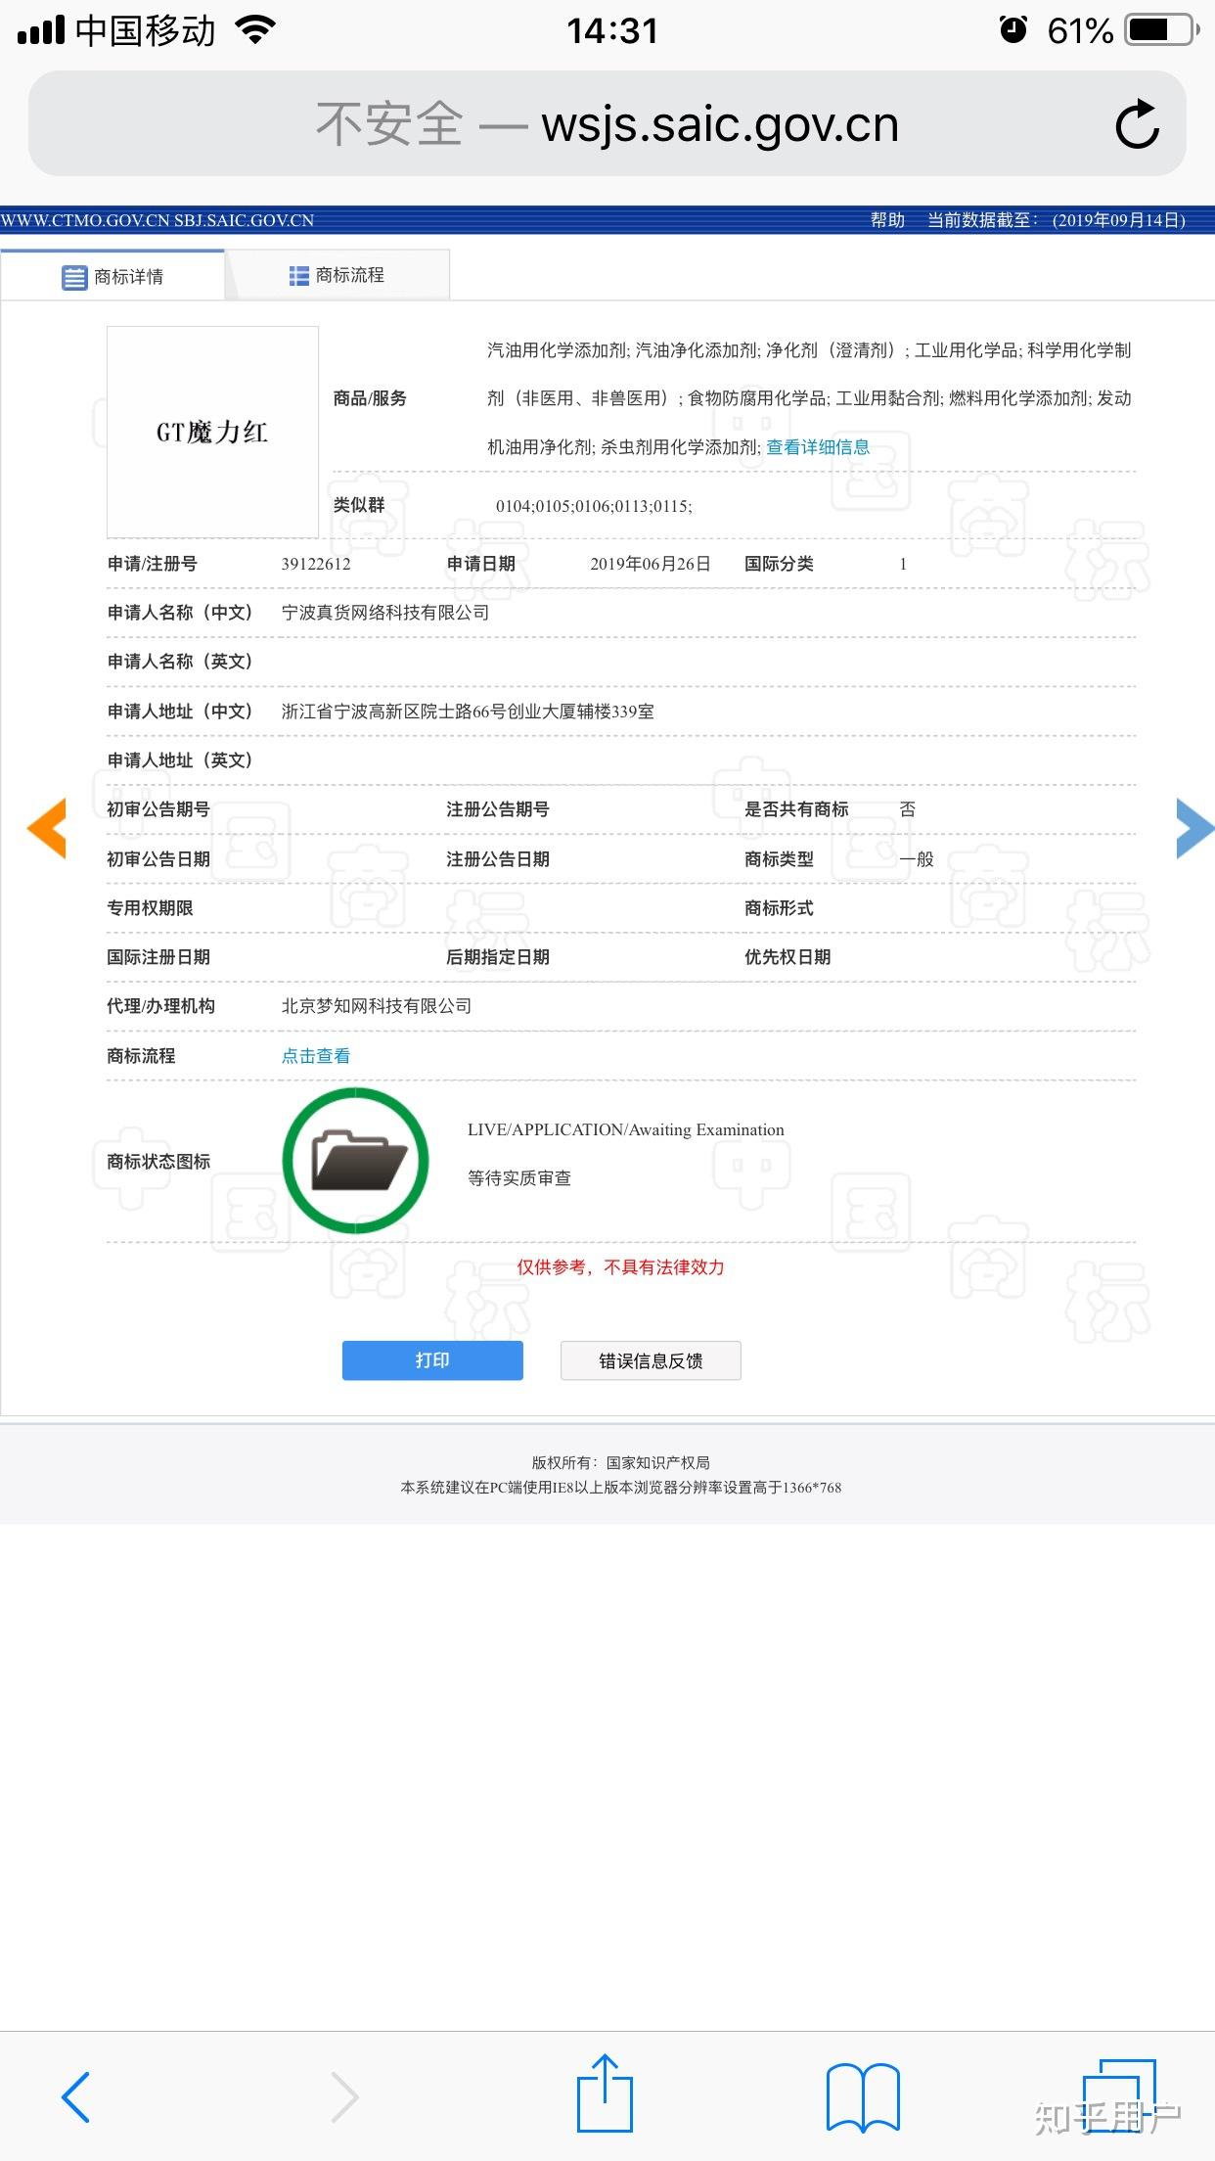
Task: Tap the registration number 39122612
Action: pyautogui.click(x=316, y=565)
